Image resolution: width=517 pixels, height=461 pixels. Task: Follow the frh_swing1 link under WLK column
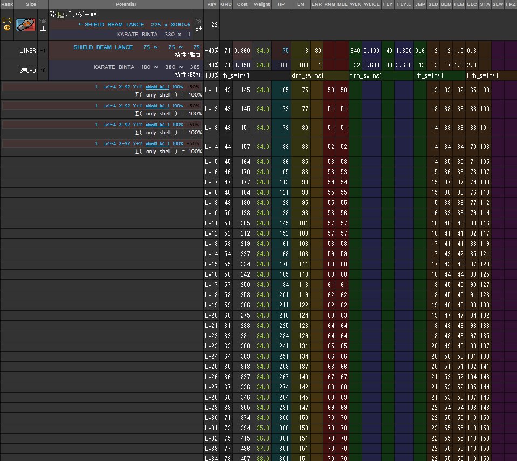point(366,75)
